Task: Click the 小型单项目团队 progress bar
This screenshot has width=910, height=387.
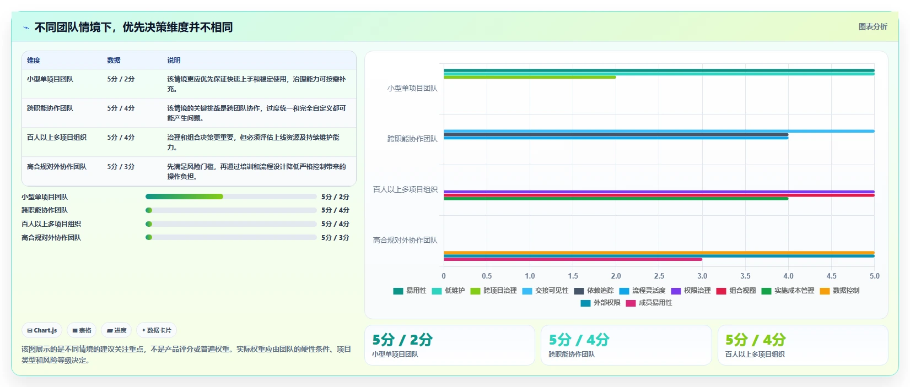Action: click(231, 197)
